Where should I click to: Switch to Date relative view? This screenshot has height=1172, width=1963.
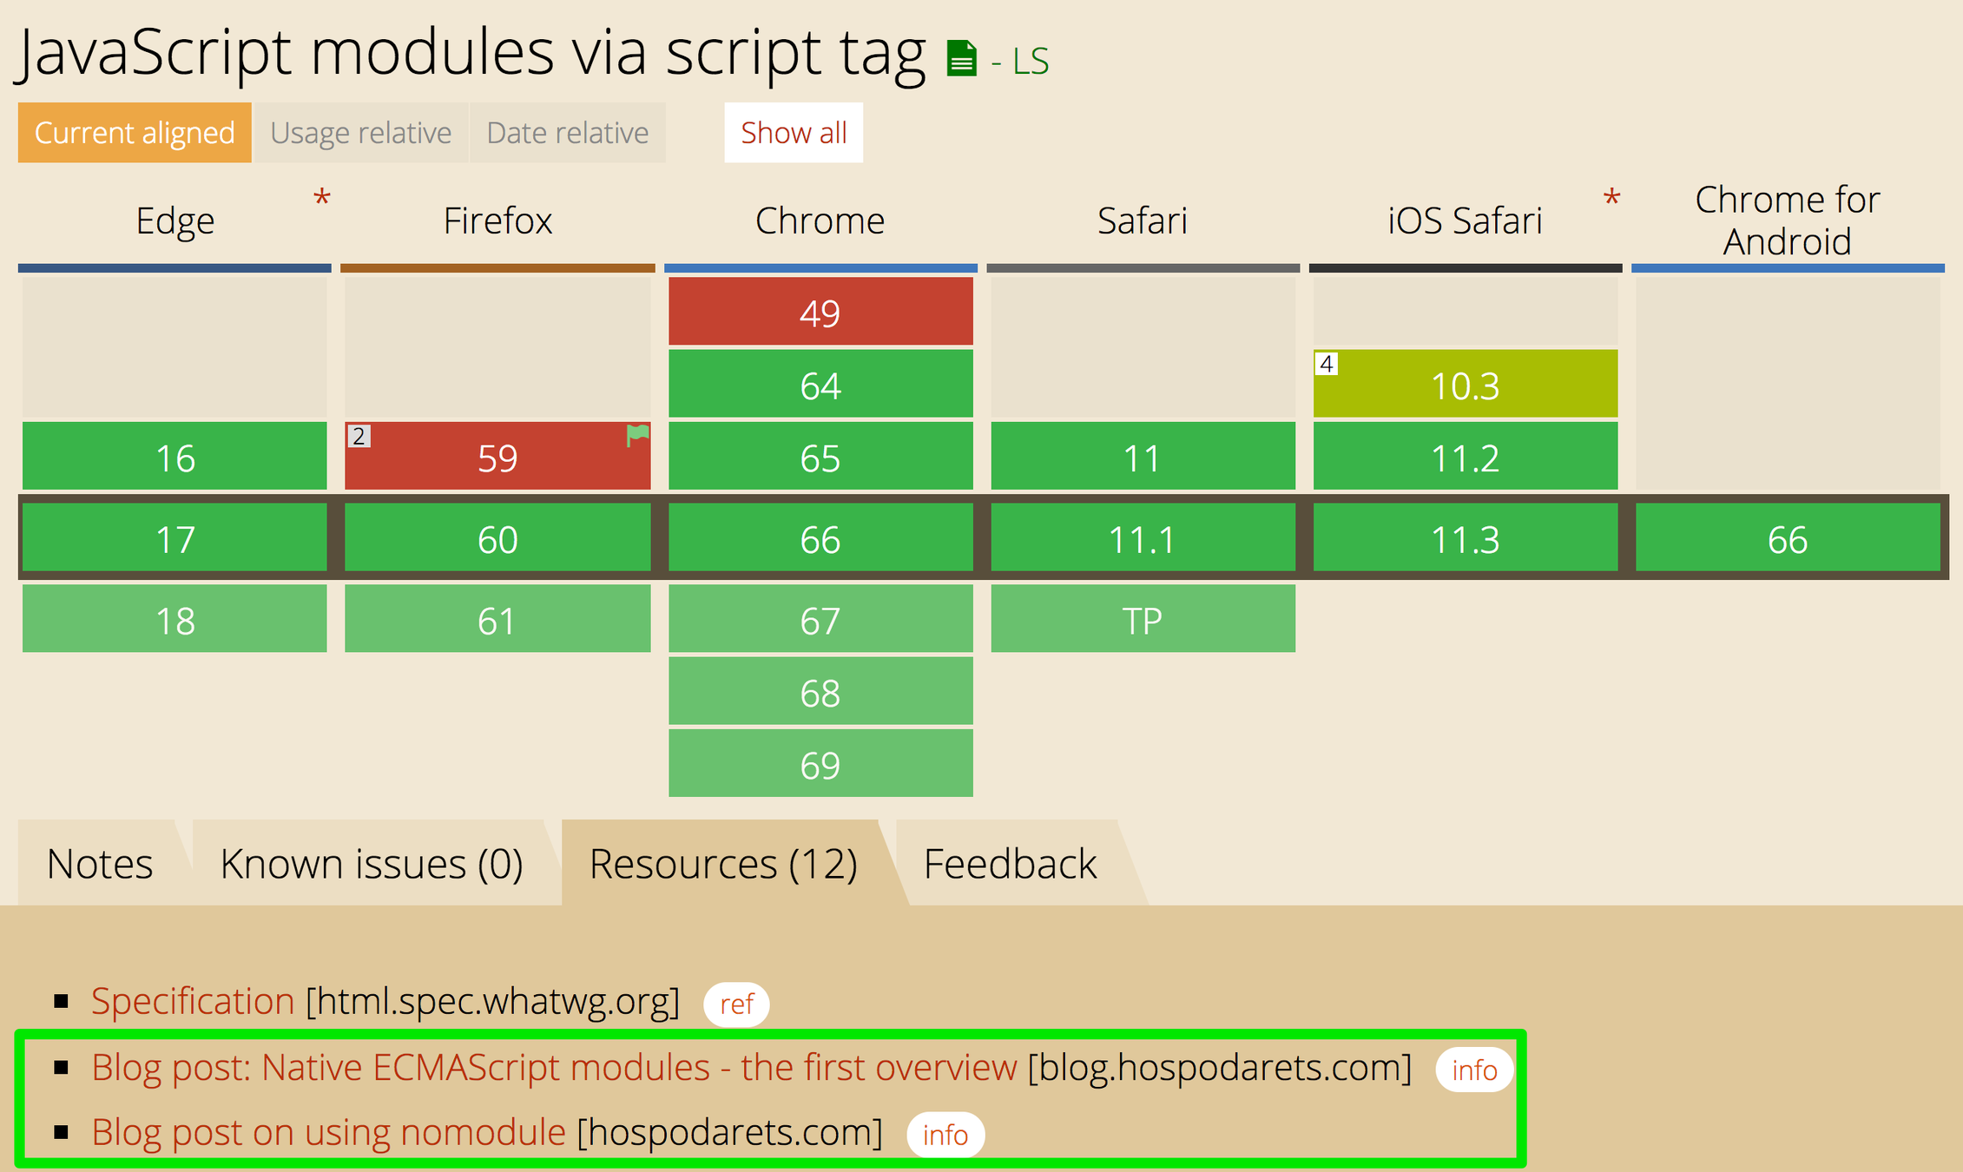coord(567,133)
